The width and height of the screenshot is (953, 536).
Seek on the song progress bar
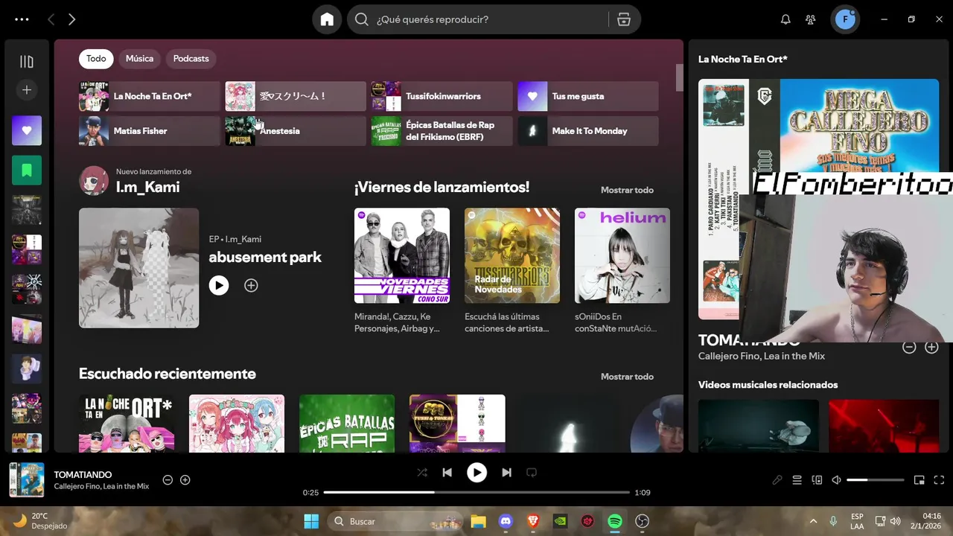[476, 492]
